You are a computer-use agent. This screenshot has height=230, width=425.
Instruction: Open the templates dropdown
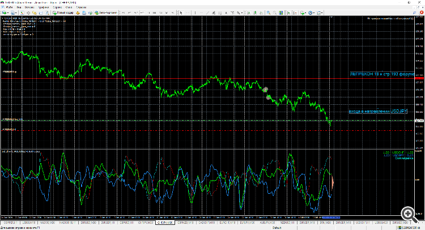click(320, 12)
